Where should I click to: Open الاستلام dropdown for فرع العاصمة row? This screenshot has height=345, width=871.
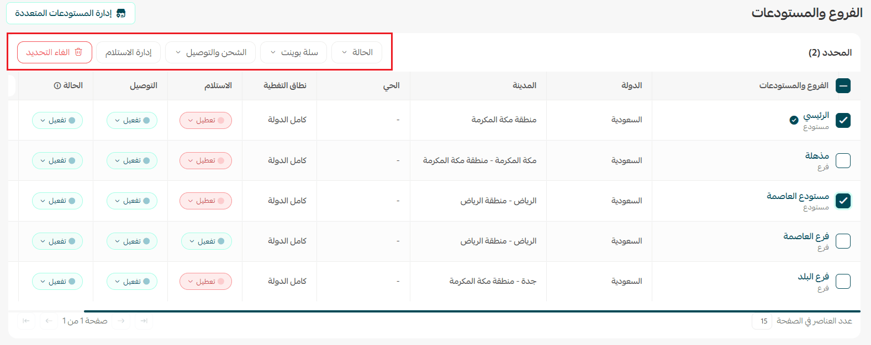[207, 241]
